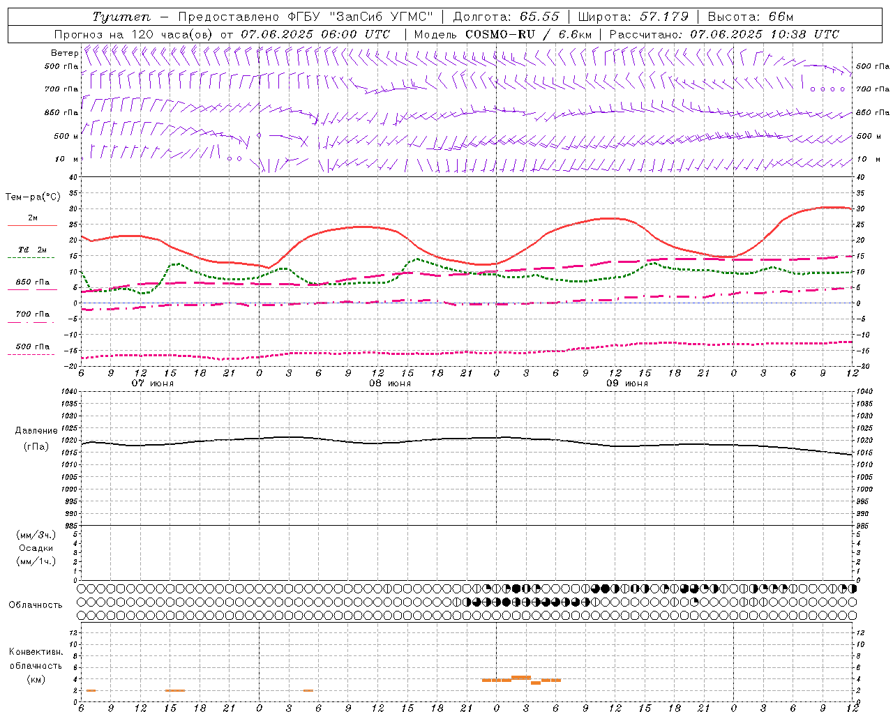Click the '2м' temperature legend entry
Image resolution: width=893 pixels, height=714 pixels.
click(33, 218)
